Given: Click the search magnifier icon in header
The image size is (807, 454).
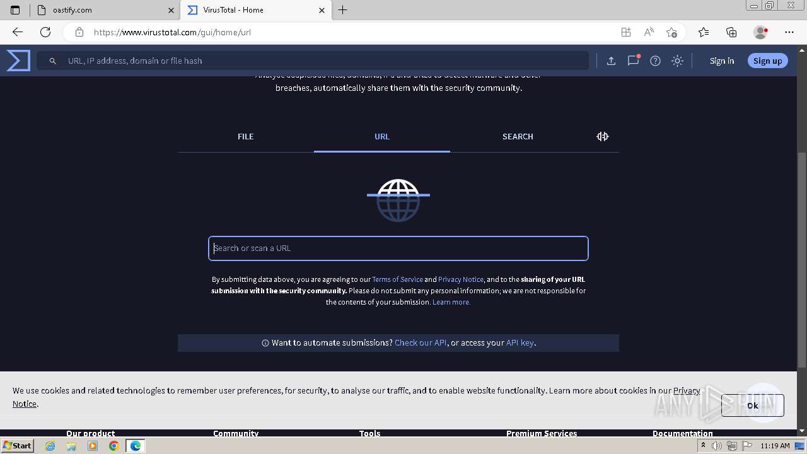Looking at the screenshot, I should coord(53,61).
